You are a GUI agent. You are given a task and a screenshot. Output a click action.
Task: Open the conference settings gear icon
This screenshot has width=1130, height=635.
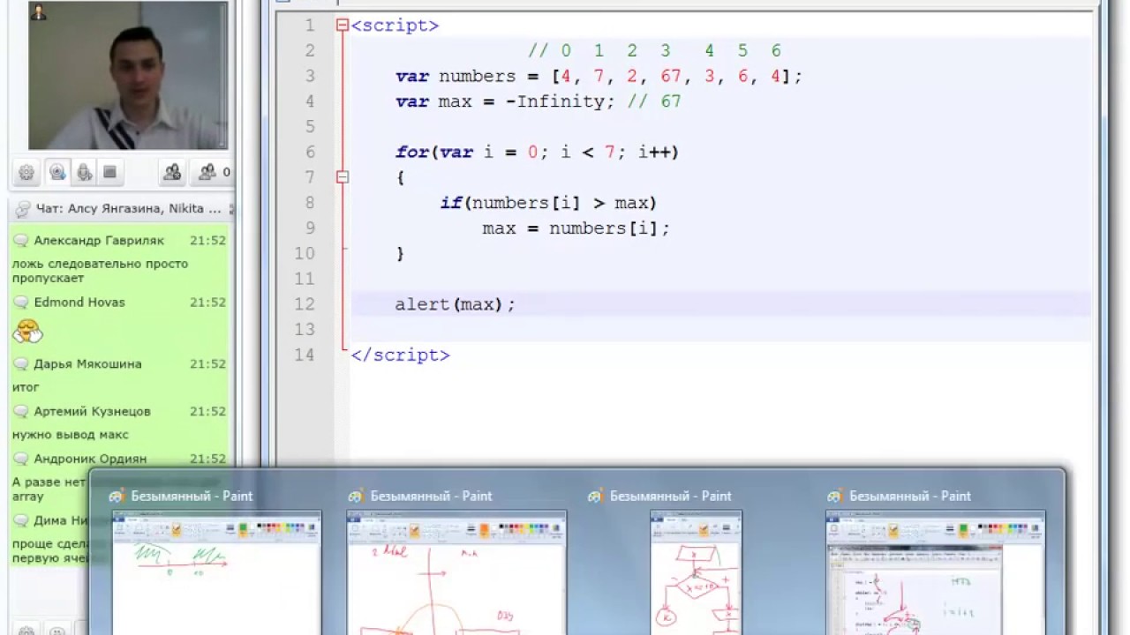click(x=26, y=172)
